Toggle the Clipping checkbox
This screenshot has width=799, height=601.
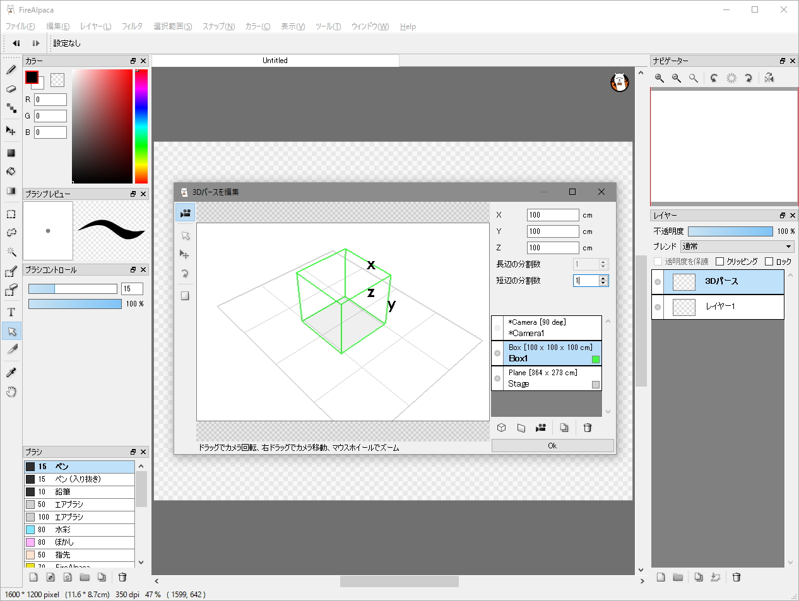[x=720, y=262]
